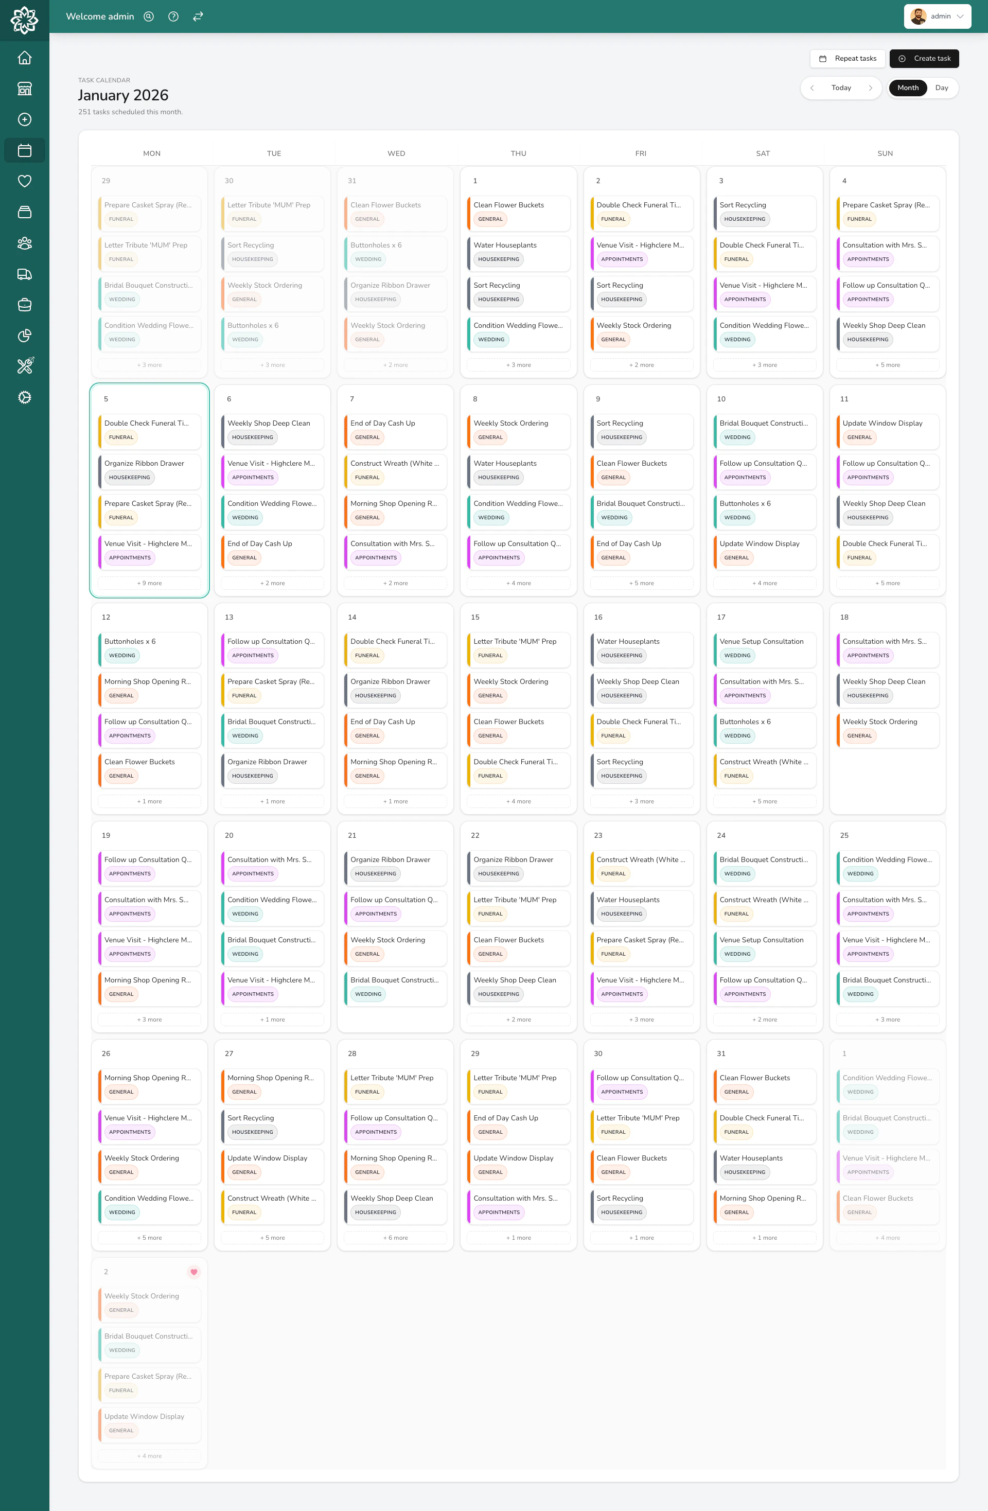Viewport: 988px width, 1511px height.
Task: Click the search icon in the header
Action: pos(149,16)
